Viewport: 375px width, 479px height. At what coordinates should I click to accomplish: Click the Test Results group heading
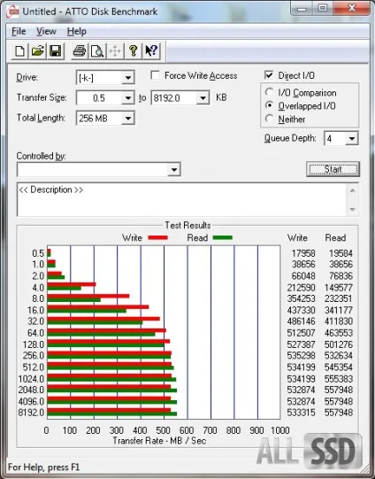pyautogui.click(x=187, y=225)
